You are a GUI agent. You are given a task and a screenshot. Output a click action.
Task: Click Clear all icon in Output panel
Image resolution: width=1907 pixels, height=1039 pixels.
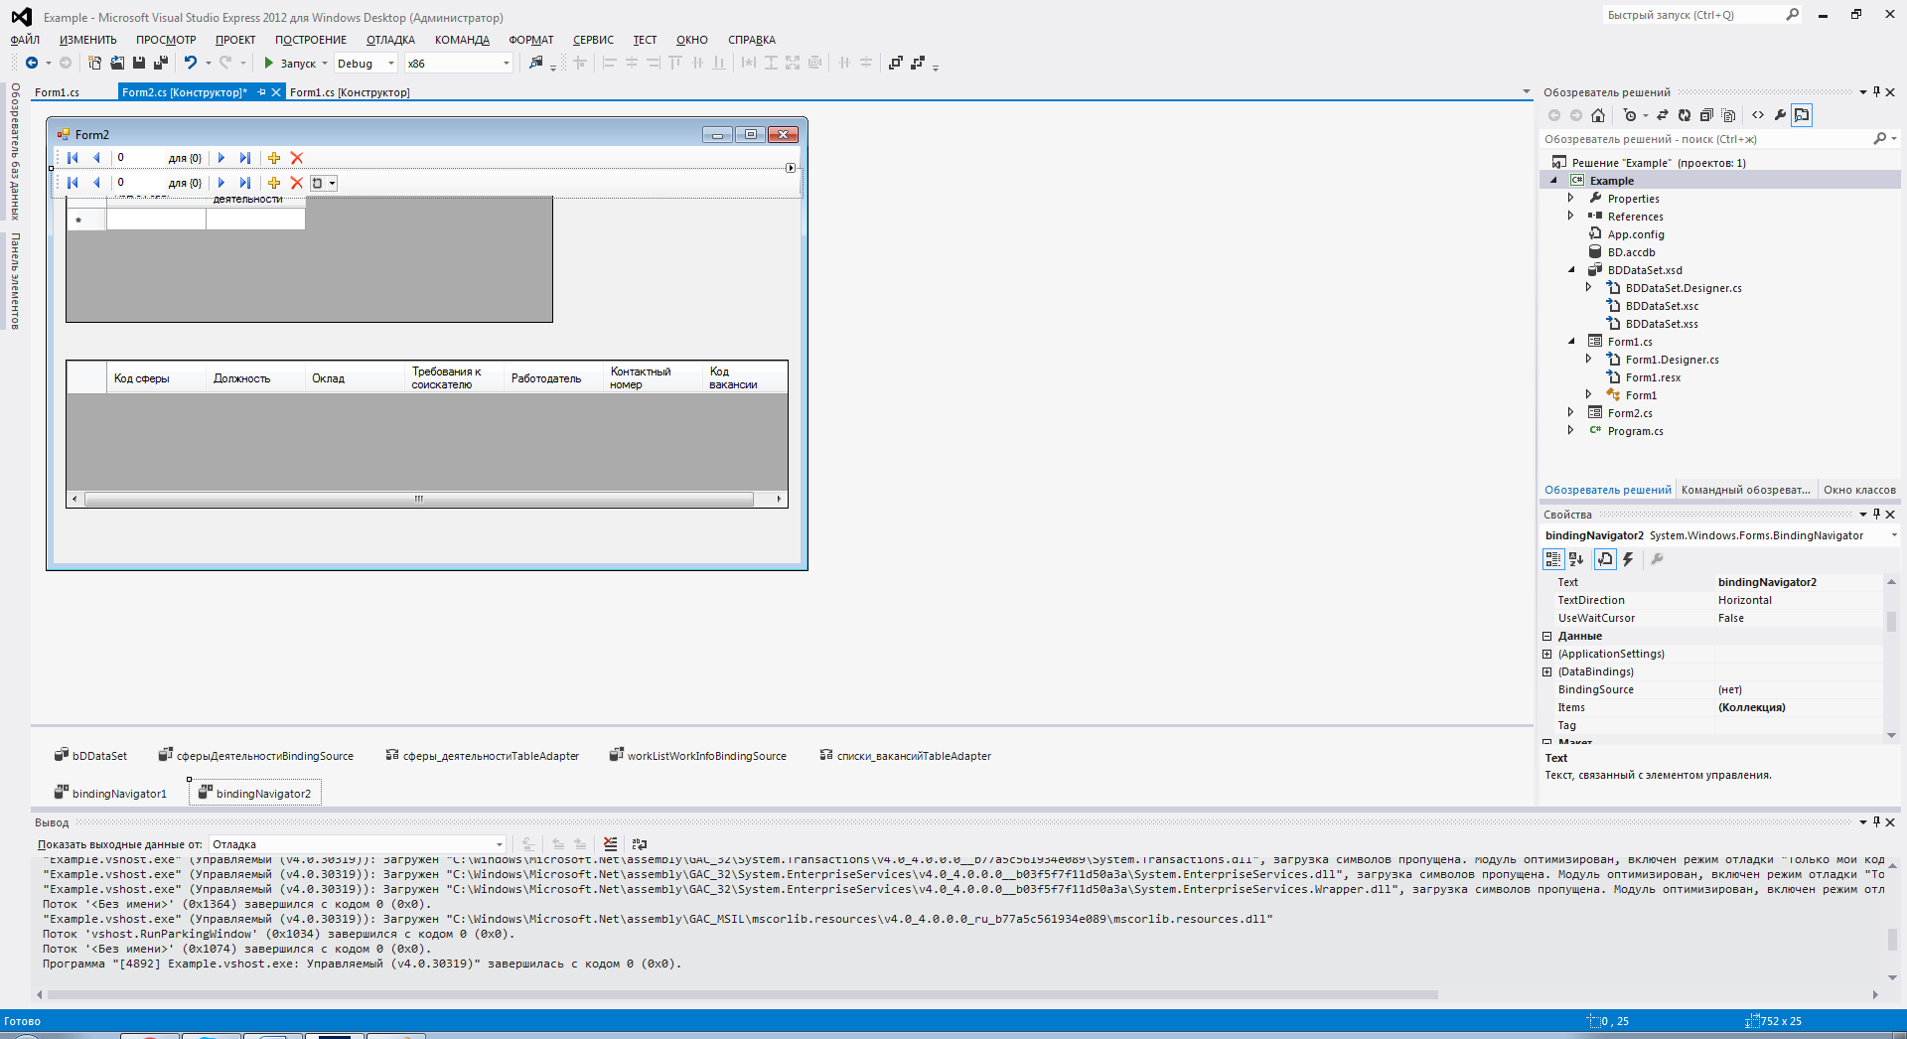610,844
